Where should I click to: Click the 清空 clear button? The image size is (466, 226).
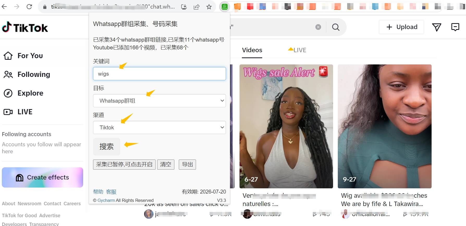[x=165, y=164]
